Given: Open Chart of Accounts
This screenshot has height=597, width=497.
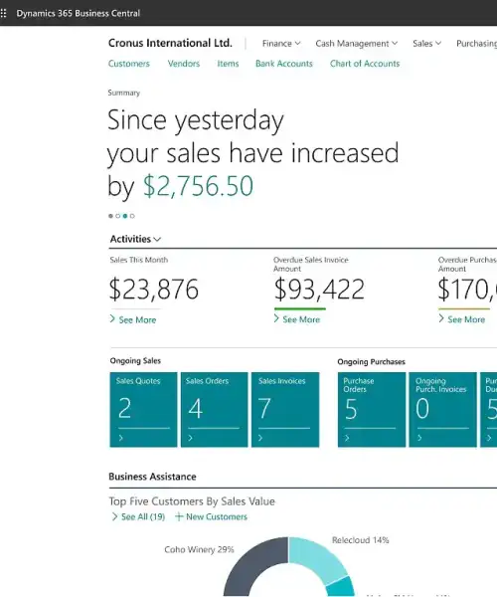Looking at the screenshot, I should coord(365,64).
